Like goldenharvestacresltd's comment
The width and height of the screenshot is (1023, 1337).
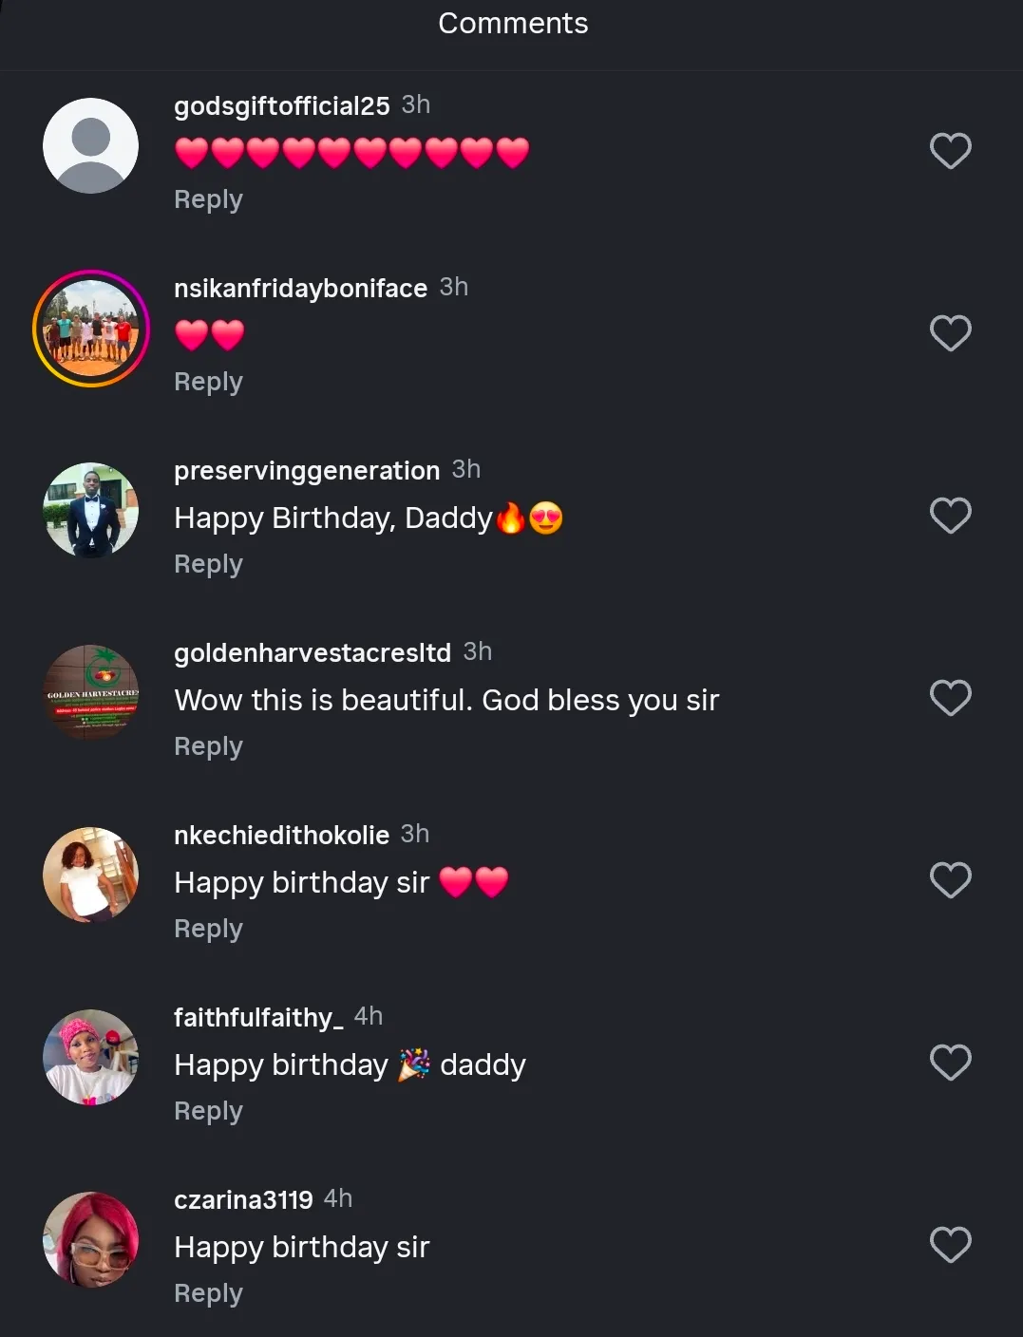coord(950,698)
